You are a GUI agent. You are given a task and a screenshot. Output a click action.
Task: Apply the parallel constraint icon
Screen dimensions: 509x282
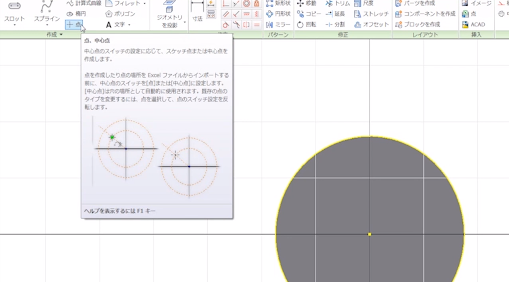click(226, 14)
